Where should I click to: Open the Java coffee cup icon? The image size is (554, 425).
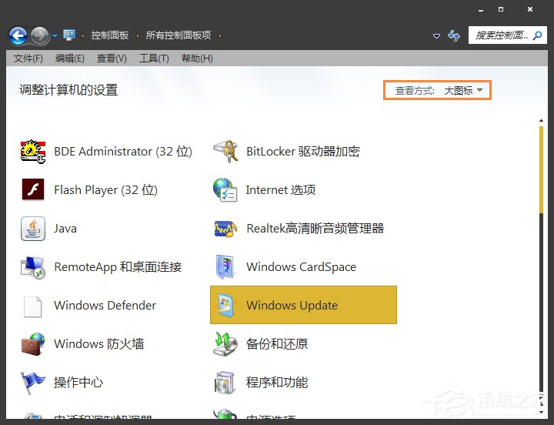pos(33,229)
